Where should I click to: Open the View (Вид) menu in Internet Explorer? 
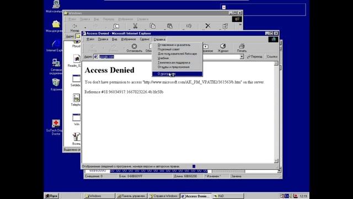(x=115, y=39)
